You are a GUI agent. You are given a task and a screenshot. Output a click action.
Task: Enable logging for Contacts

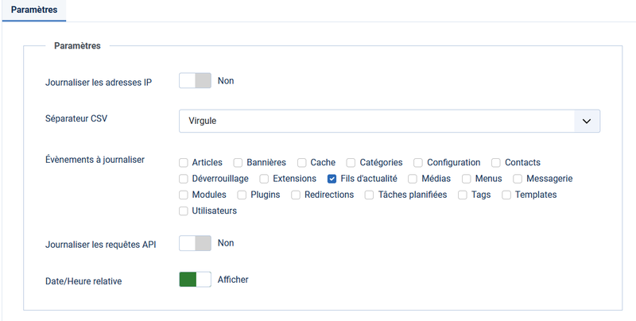pyautogui.click(x=496, y=163)
